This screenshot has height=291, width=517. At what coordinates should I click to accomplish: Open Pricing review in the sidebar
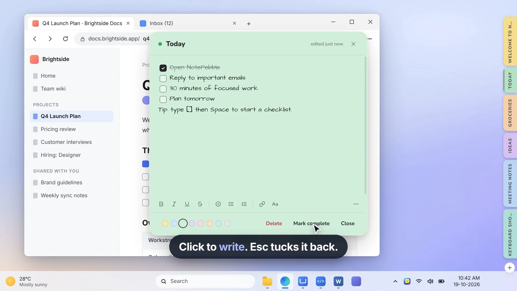coord(72,129)
